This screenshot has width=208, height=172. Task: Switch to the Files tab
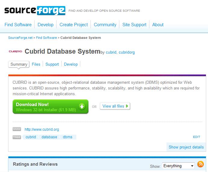click(x=36, y=64)
